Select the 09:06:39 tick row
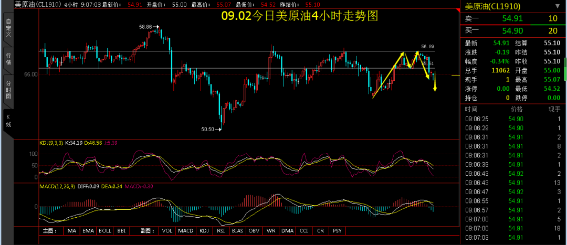The height and width of the screenshot is (245, 567). [513, 164]
